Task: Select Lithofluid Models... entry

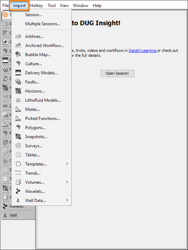Action: (41, 100)
